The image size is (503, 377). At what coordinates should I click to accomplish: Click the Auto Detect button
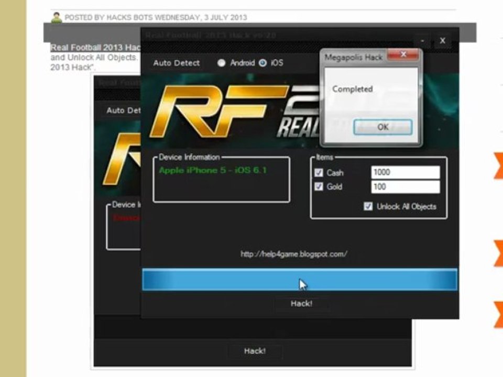coord(177,63)
